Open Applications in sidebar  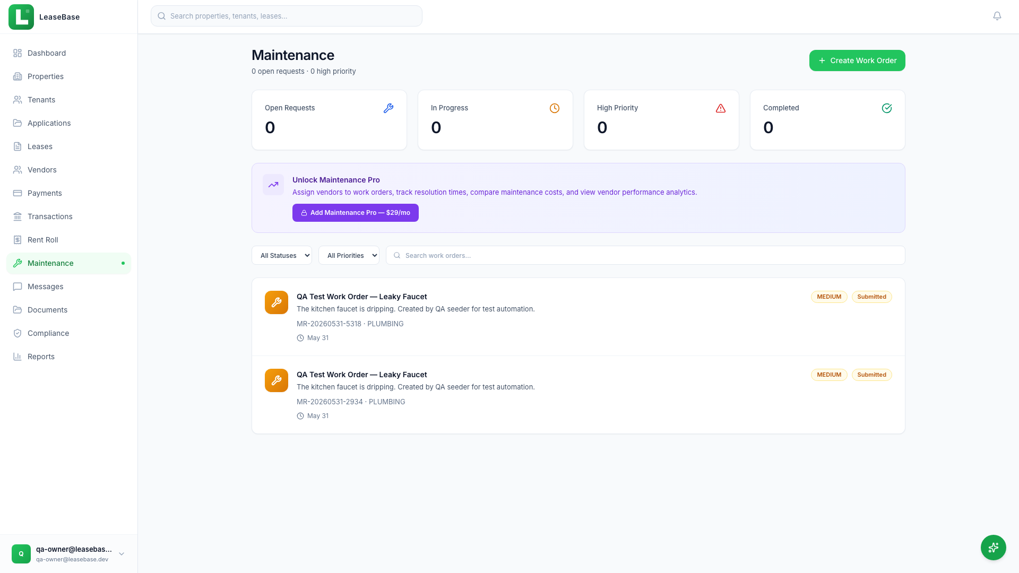coord(68,123)
